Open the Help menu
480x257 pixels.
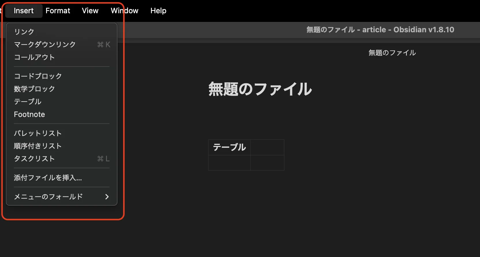point(158,11)
